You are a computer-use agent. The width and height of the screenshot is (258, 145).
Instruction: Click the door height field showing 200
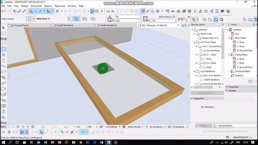(128, 21)
